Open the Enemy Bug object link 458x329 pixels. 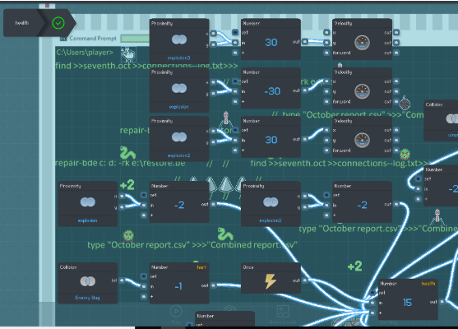point(88,298)
